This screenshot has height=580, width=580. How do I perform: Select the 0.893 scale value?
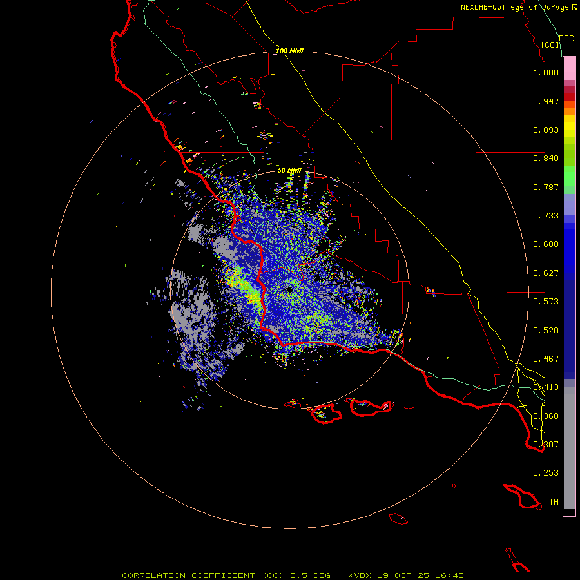546,130
